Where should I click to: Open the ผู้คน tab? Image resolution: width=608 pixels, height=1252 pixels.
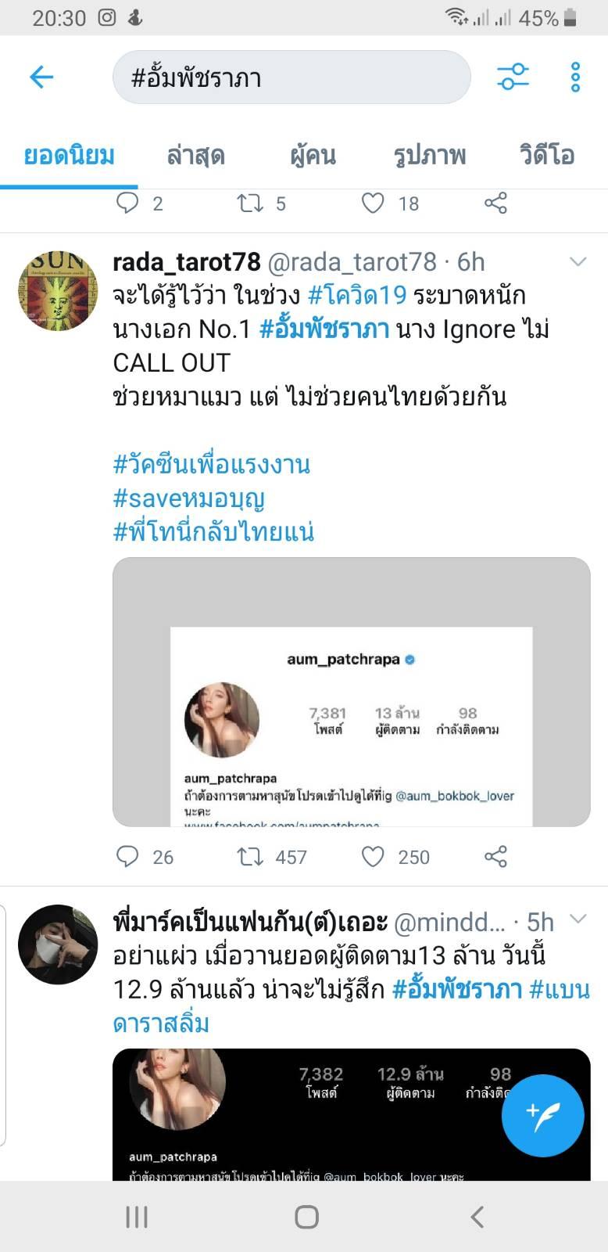313,155
